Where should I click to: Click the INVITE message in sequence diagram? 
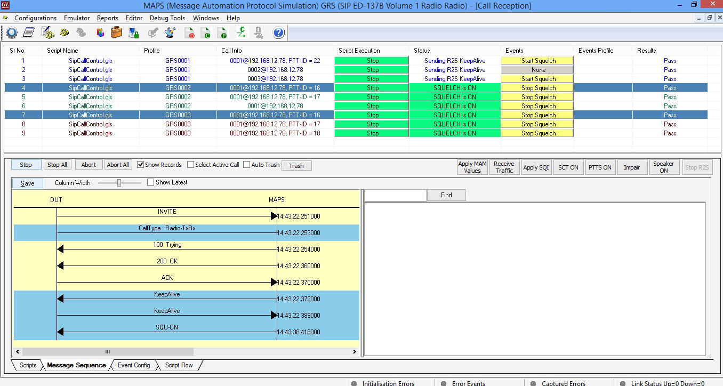[167, 212]
